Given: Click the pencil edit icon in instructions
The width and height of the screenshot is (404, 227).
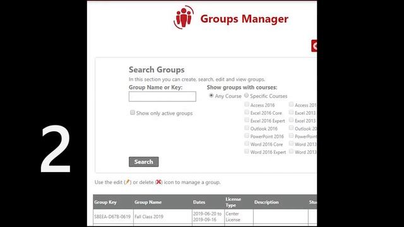Looking at the screenshot, I should (128, 182).
